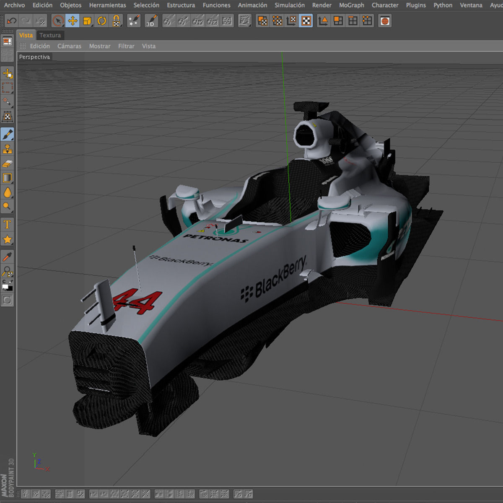The height and width of the screenshot is (503, 503).
Task: Open the Python menu
Action: (443, 5)
